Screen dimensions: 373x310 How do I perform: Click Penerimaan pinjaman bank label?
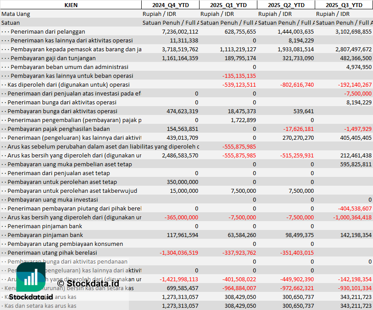[x=45, y=226]
